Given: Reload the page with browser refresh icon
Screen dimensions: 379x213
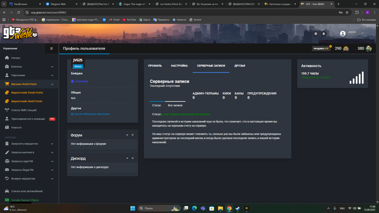Looking at the screenshot, I should (x=18, y=12).
